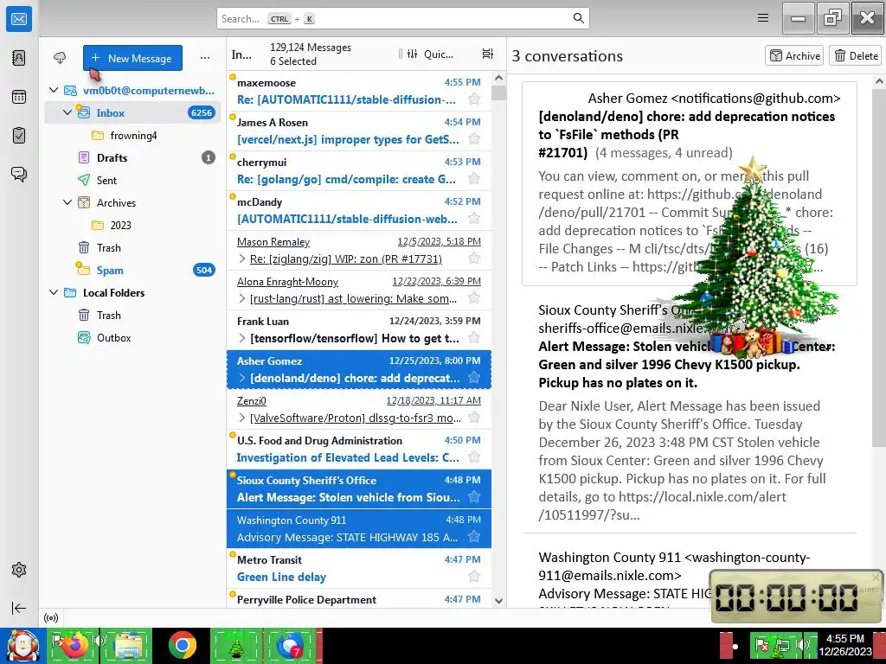This screenshot has height=664, width=886.
Task: Expand the Asher Gomez denoland thread
Action: click(242, 378)
